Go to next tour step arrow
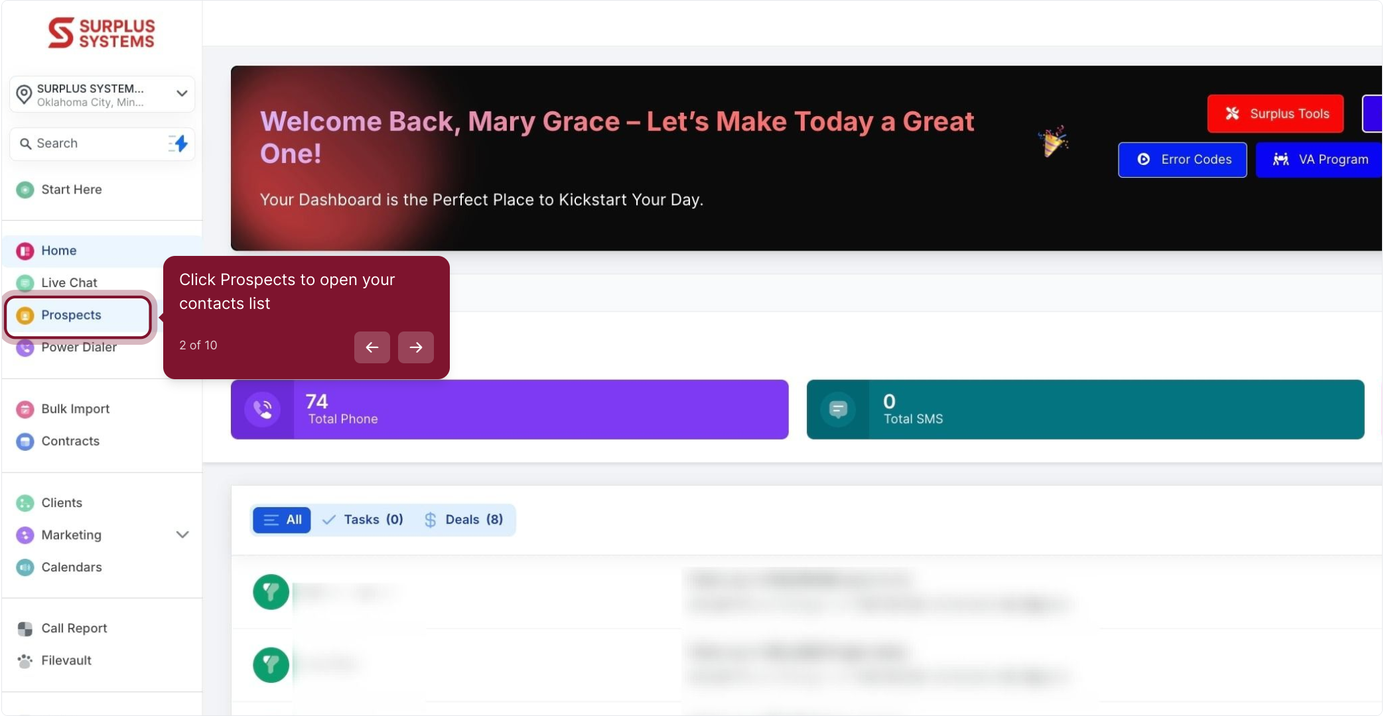 coord(416,347)
